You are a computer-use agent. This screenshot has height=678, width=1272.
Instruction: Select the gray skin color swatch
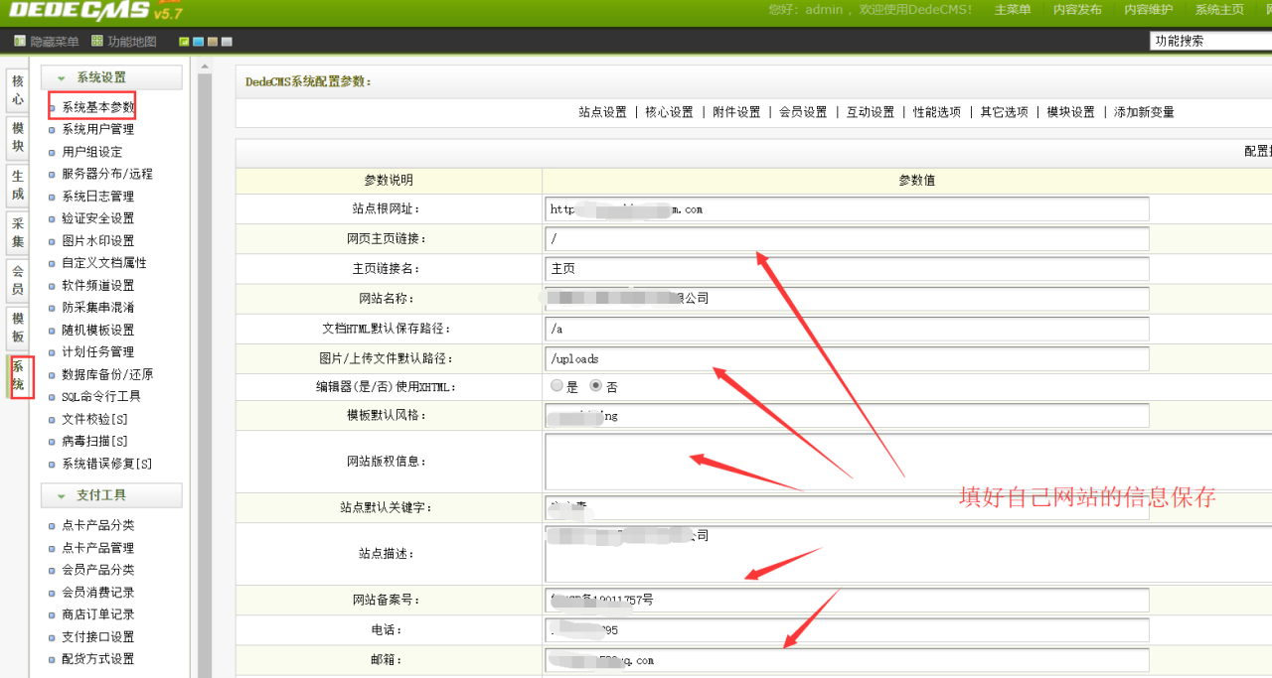pyautogui.click(x=227, y=42)
